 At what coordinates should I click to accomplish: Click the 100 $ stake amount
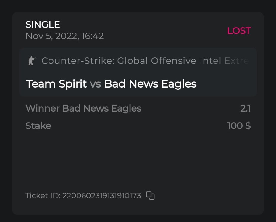pyautogui.click(x=239, y=126)
